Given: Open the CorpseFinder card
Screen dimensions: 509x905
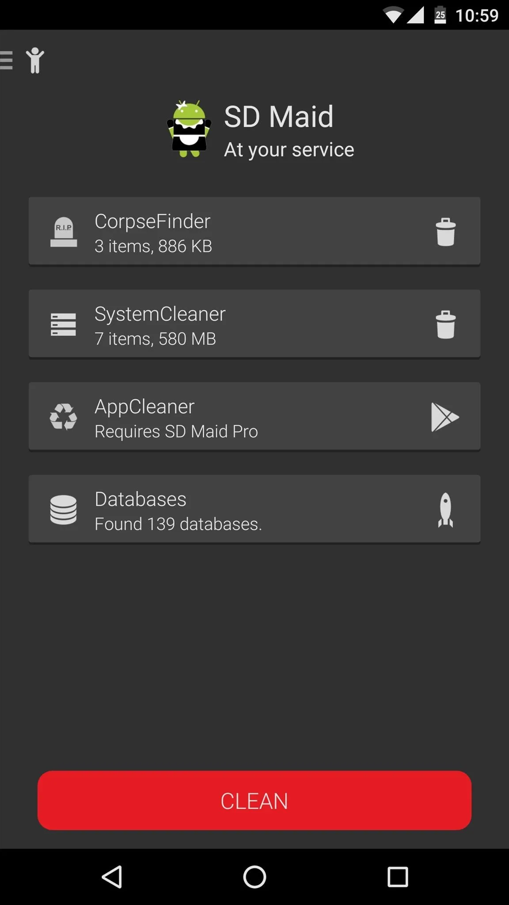Looking at the screenshot, I should click(x=254, y=231).
